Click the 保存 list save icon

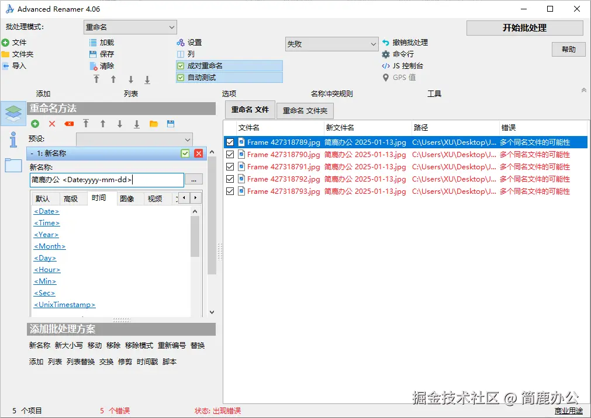(x=93, y=54)
